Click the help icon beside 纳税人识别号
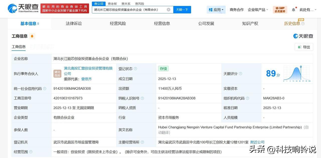The image size is (321, 158). click(142, 98)
